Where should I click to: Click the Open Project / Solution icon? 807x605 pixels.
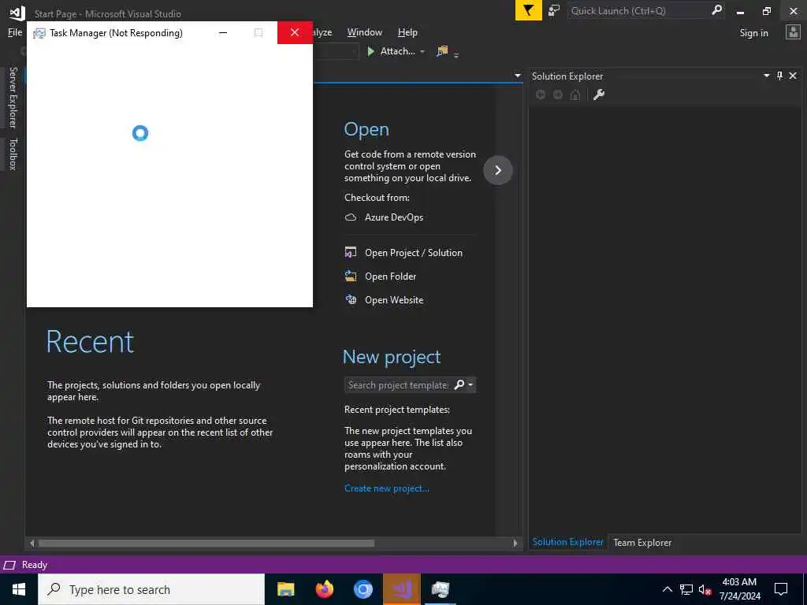pos(351,253)
